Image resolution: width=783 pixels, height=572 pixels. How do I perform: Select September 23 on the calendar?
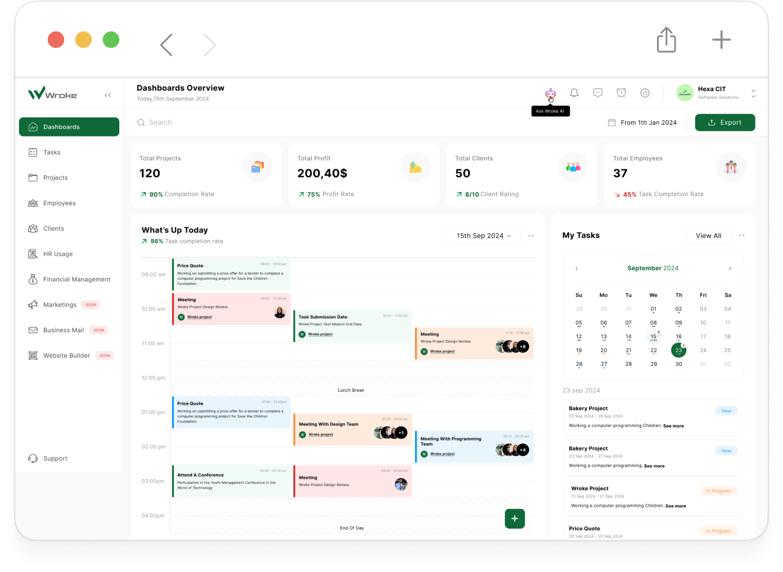(678, 350)
